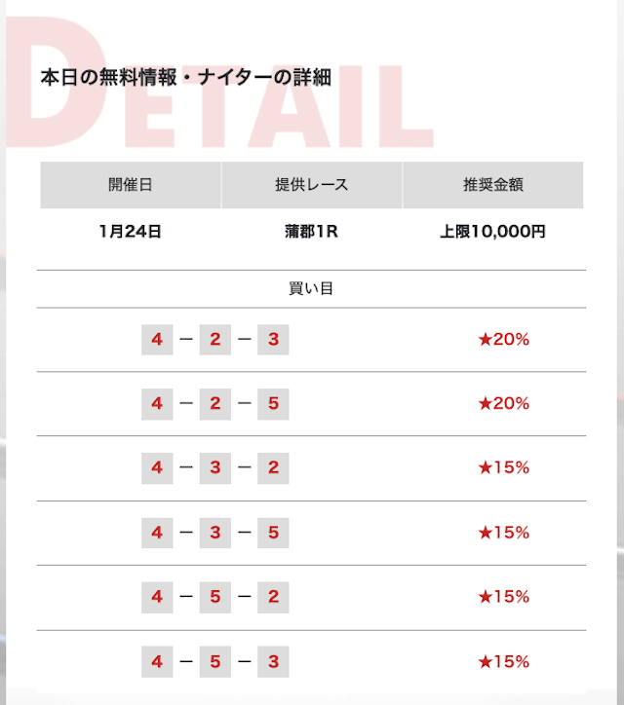This screenshot has width=624, height=705.
Task: Select the ★15% rating for 4-5-3
Action: coord(504,662)
